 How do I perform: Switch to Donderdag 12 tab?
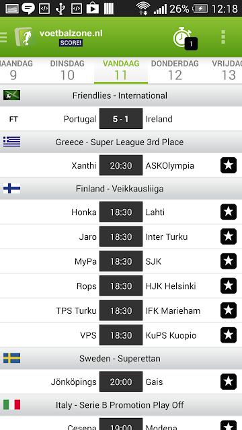[x=175, y=71]
